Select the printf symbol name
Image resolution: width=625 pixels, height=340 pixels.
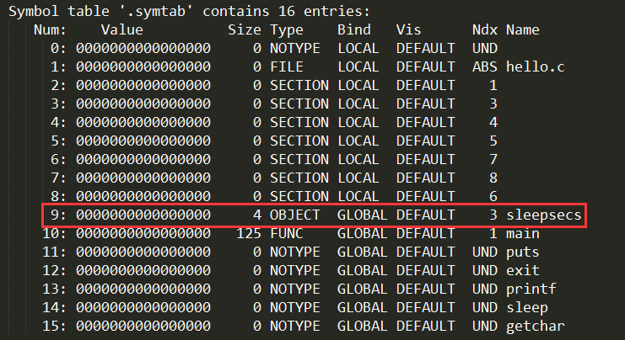[531, 290]
